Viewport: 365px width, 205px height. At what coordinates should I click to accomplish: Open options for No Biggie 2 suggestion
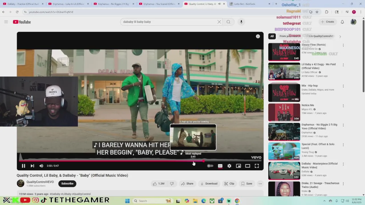tap(343, 125)
